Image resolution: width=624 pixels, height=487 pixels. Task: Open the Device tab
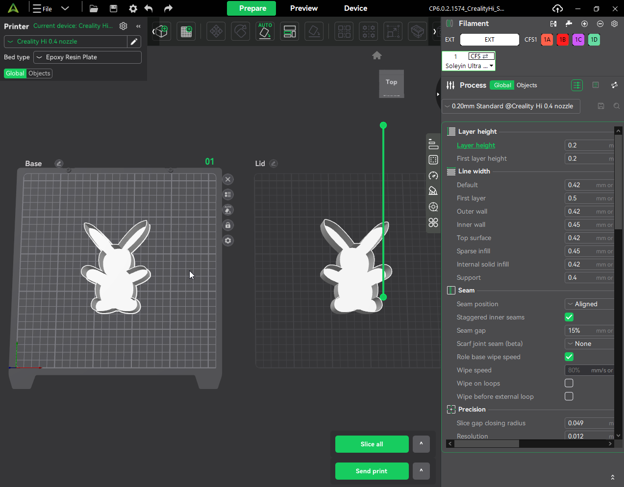(355, 8)
